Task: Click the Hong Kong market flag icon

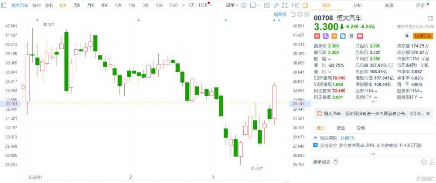Action: click(x=317, y=36)
